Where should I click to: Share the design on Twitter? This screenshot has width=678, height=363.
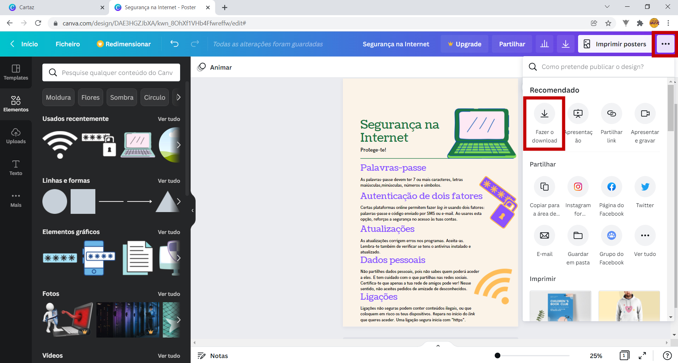tap(645, 187)
